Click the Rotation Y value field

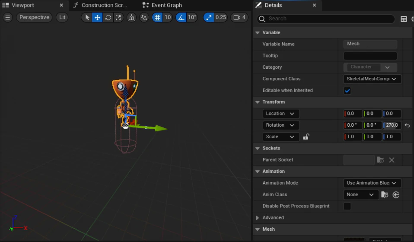click(x=373, y=125)
